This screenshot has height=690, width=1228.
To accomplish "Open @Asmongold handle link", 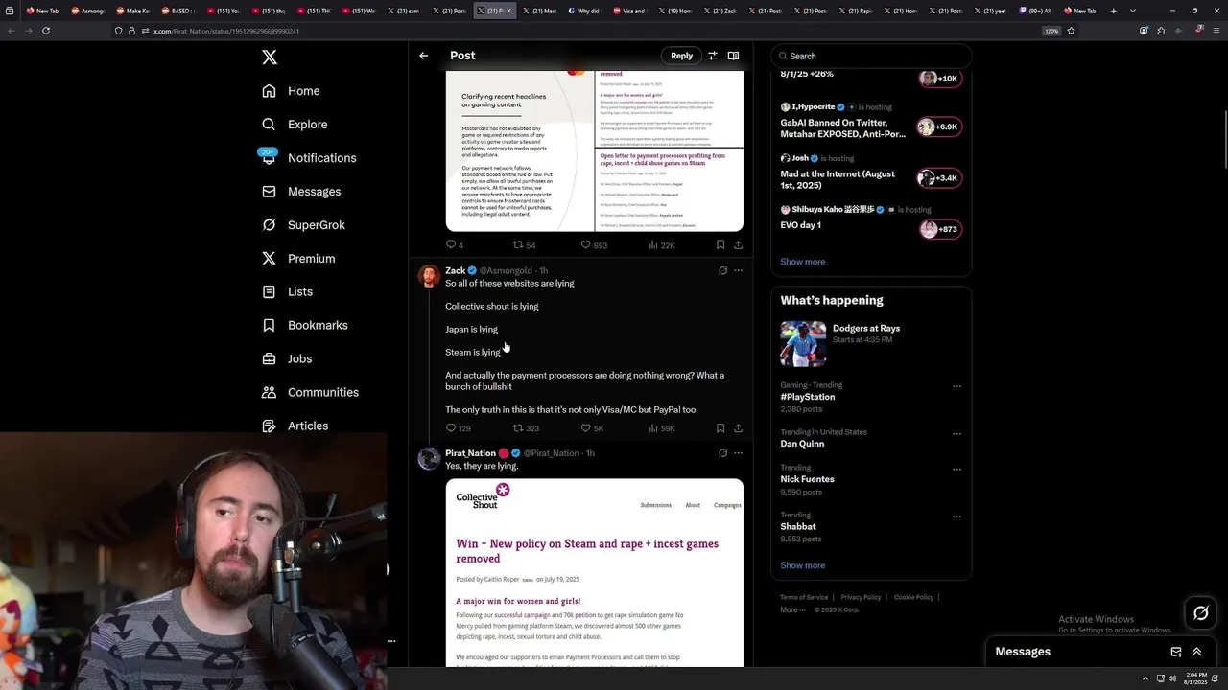I will (x=506, y=270).
